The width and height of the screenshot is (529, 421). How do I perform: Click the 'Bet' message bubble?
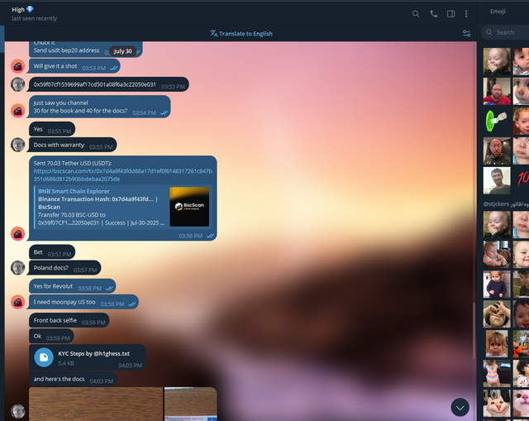[52, 252]
